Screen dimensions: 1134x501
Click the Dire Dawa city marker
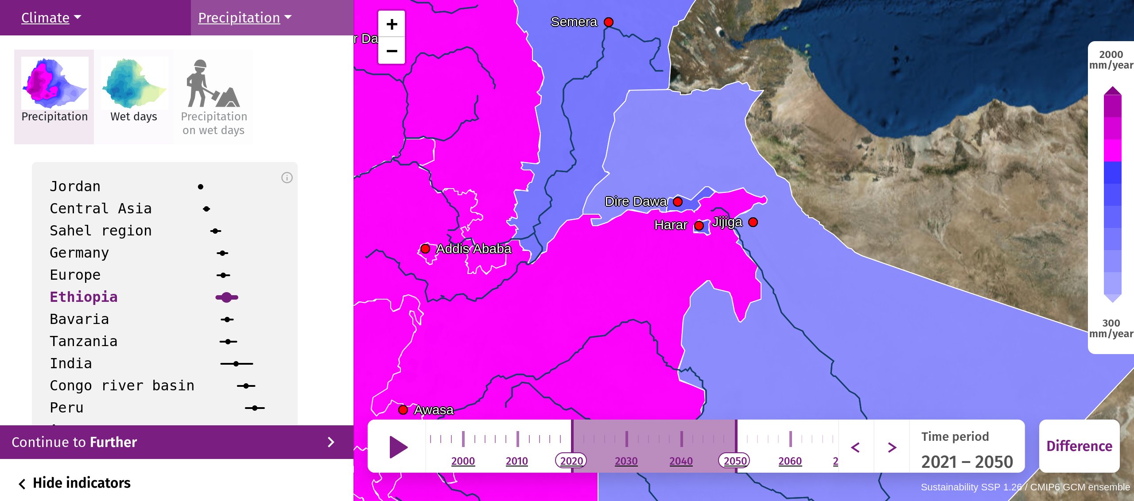click(678, 202)
